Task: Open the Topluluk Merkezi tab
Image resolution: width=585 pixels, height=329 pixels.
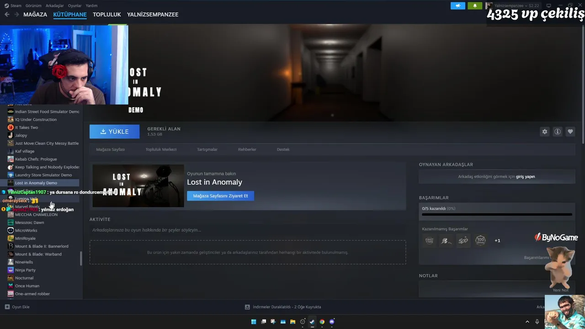Action: click(161, 149)
